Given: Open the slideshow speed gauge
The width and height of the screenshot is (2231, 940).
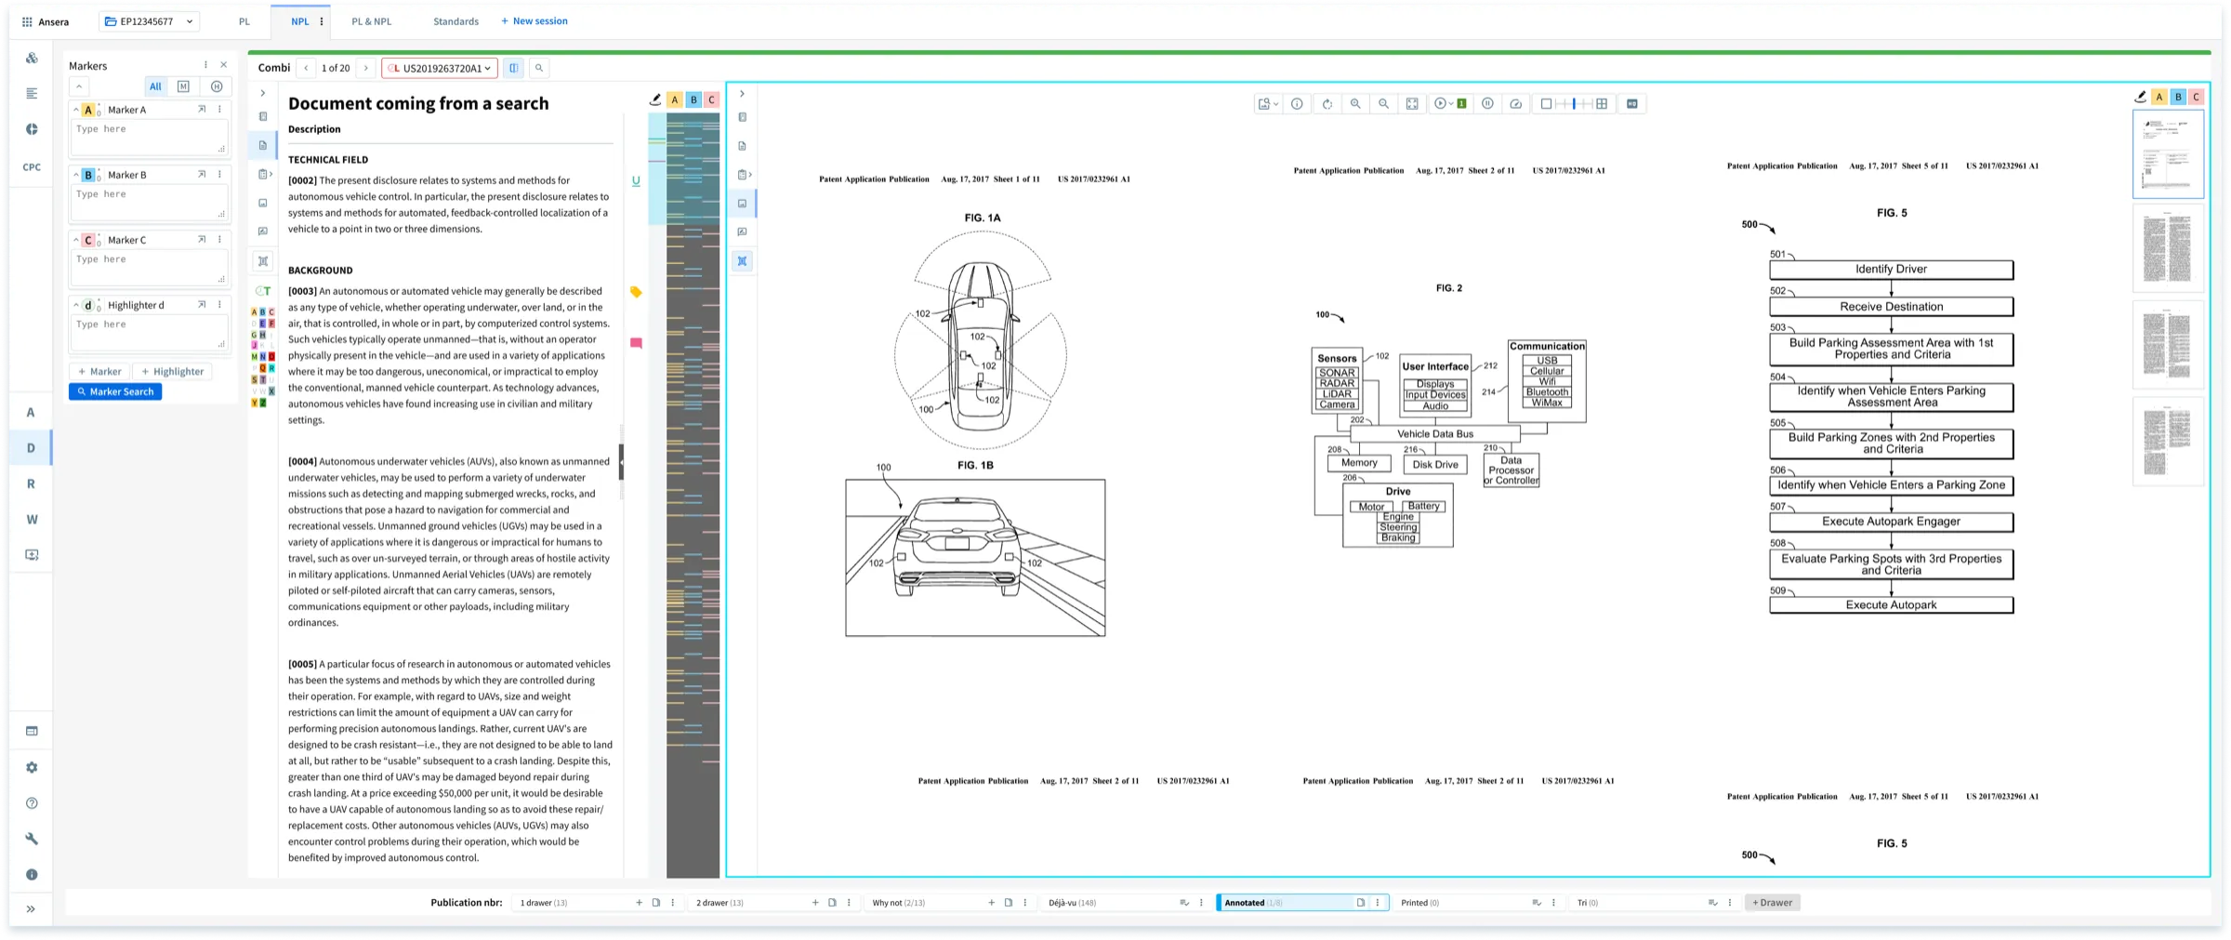Looking at the screenshot, I should (1515, 104).
